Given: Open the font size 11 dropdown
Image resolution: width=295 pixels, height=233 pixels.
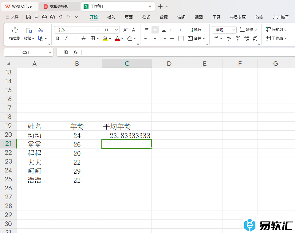Looking at the screenshot, I should (116, 30).
